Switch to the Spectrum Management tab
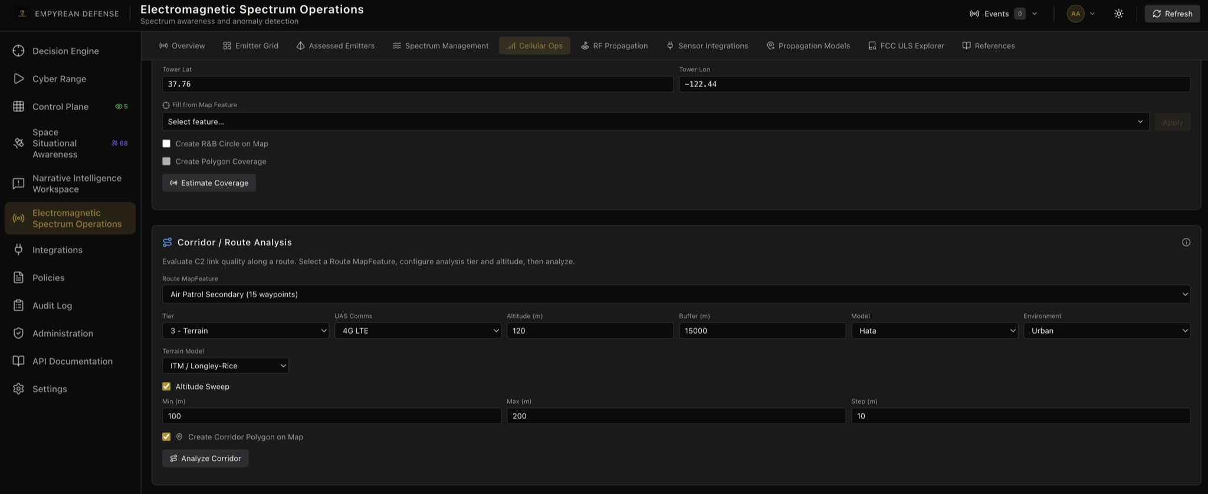The width and height of the screenshot is (1208, 494). coord(441,45)
